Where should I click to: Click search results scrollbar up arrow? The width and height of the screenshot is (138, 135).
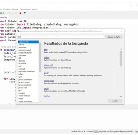pyautogui.click(x=121, y=50)
